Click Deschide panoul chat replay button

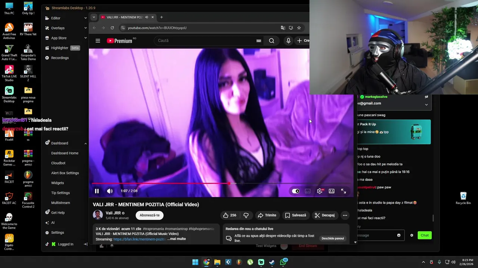[333, 238]
